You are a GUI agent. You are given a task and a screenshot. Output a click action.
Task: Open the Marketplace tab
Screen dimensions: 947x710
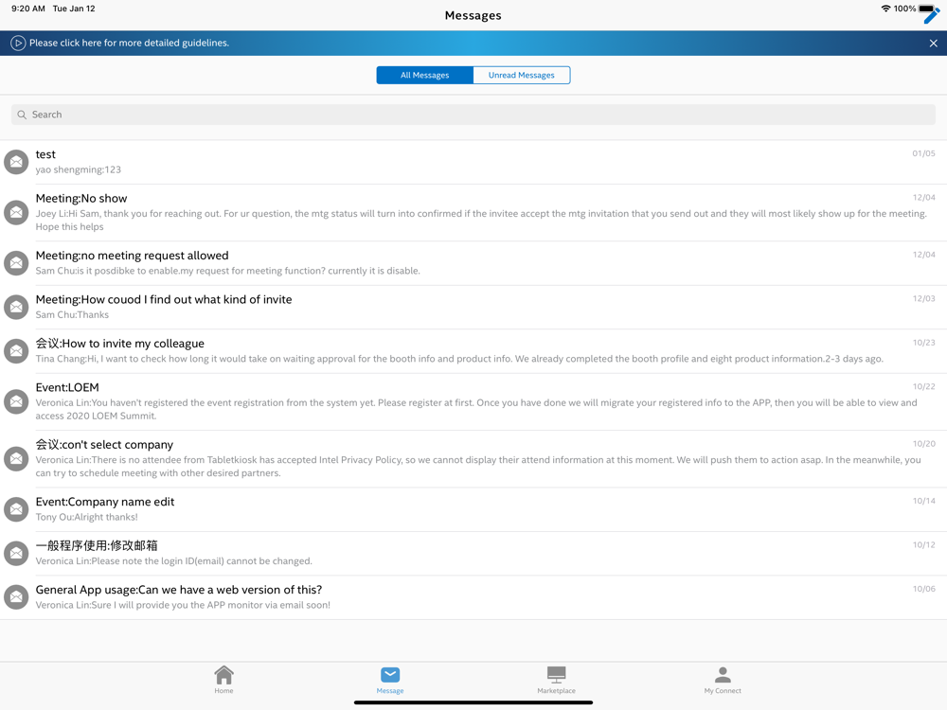[556, 680]
